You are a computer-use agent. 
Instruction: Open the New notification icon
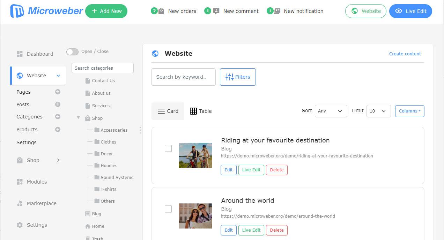click(277, 11)
